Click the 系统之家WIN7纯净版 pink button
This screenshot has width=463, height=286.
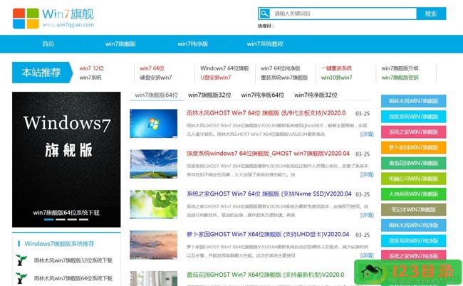(x=413, y=255)
